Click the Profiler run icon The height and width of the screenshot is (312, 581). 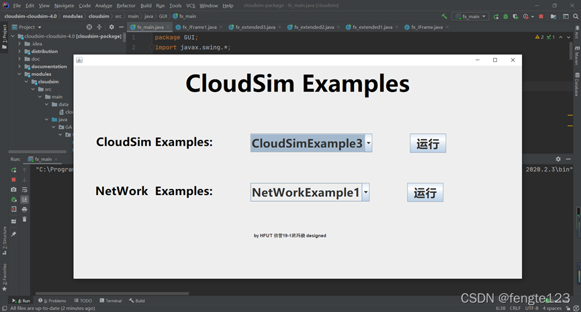click(525, 16)
